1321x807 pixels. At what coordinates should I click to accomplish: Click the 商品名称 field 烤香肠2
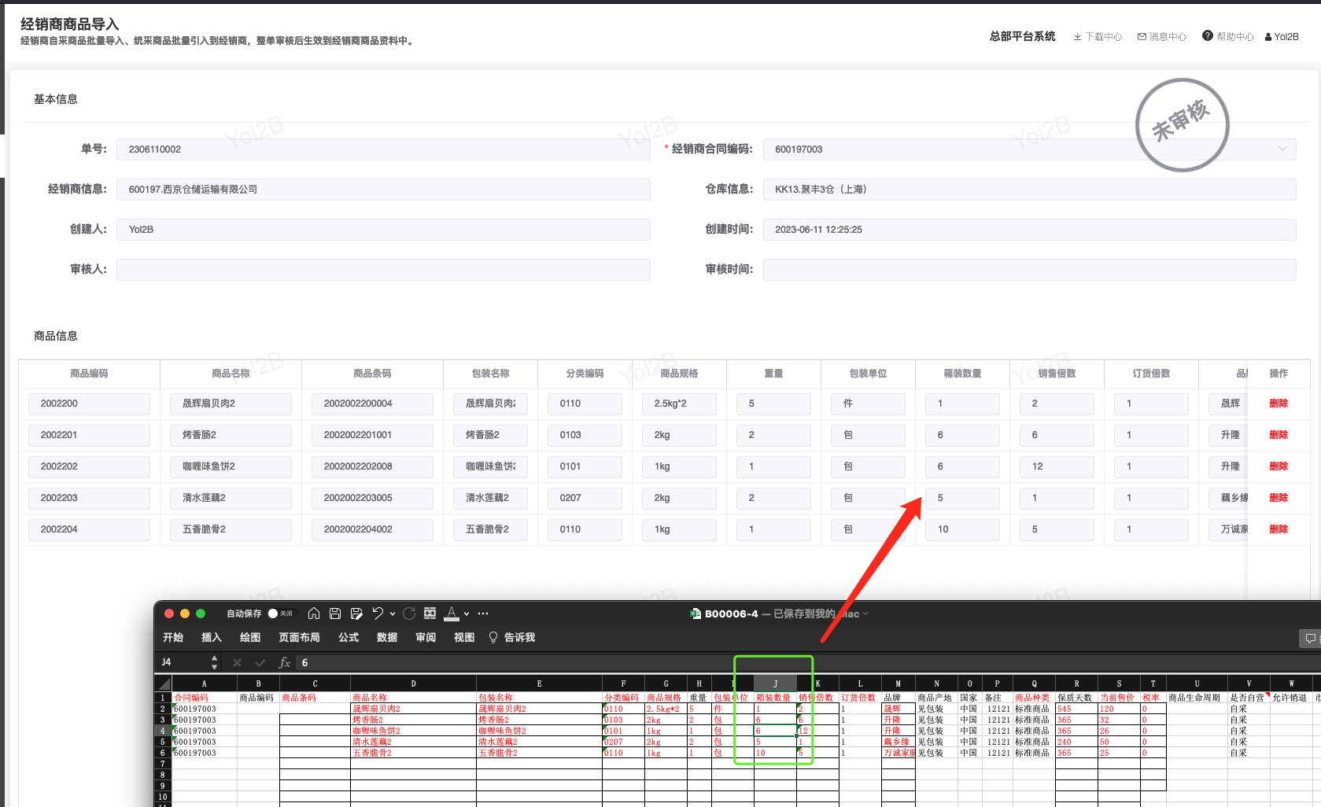pyautogui.click(x=231, y=435)
